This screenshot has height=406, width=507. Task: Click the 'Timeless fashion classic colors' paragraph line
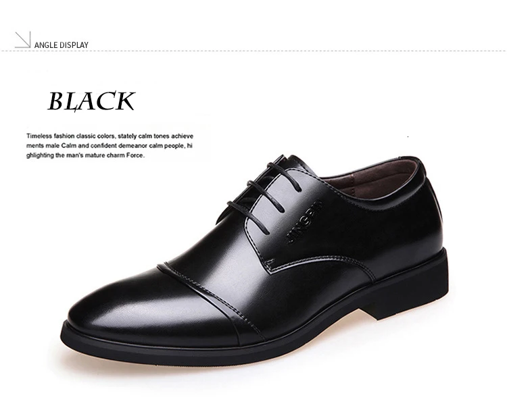click(110, 136)
